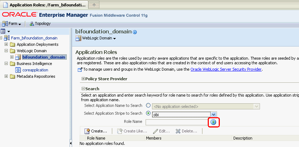Open the navigation tree view menu icon
The height and width of the screenshot is (147, 299).
(x=3, y=31)
